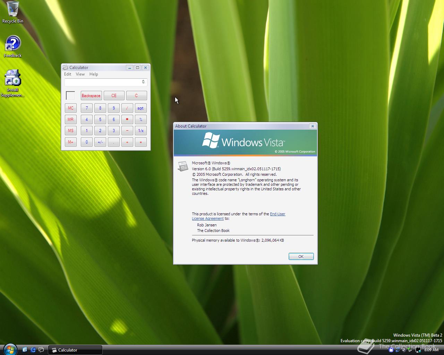The height and width of the screenshot is (355, 444).
Task: Open the Edit menu in Calculator
Action: pyautogui.click(x=68, y=74)
